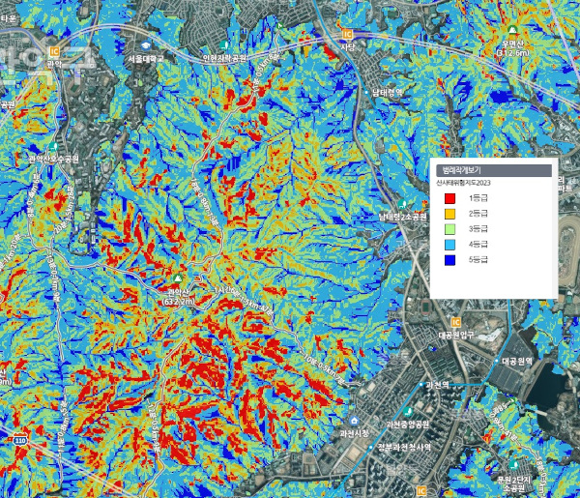Viewport: 580px width, 498px height.
Task: Click the route 110 highway shield
Action: click(19, 440)
